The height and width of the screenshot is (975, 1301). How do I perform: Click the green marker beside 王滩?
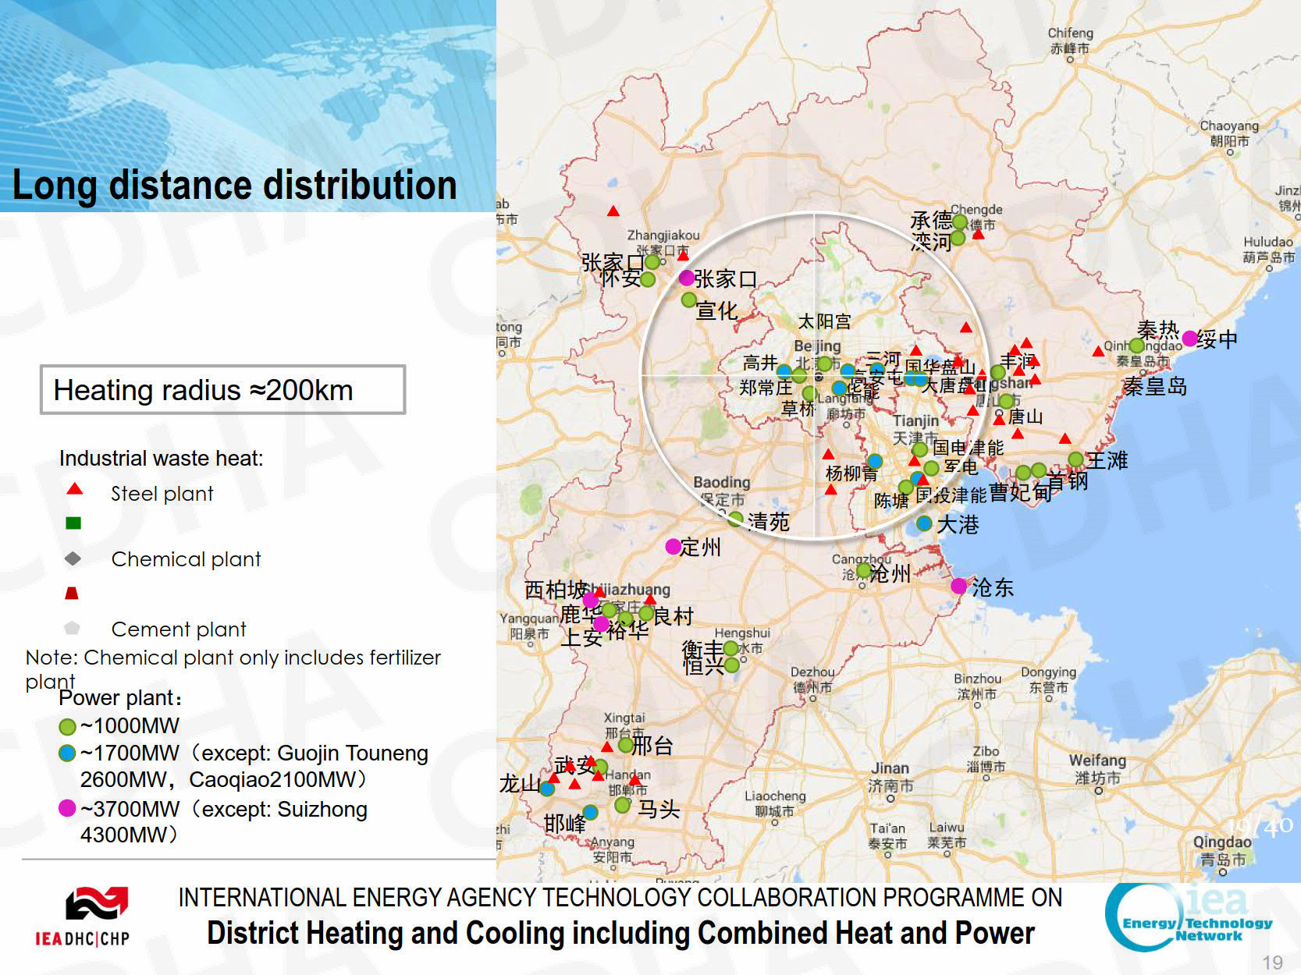(1075, 459)
